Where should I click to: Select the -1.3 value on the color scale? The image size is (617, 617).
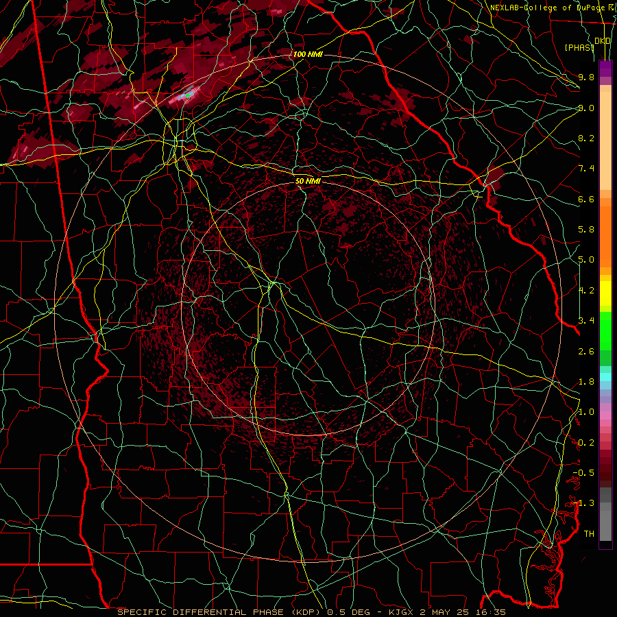583,503
